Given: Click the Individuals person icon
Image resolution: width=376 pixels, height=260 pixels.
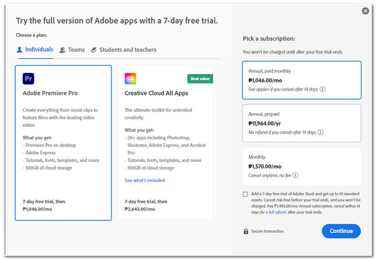Looking at the screenshot, I should click(19, 50).
